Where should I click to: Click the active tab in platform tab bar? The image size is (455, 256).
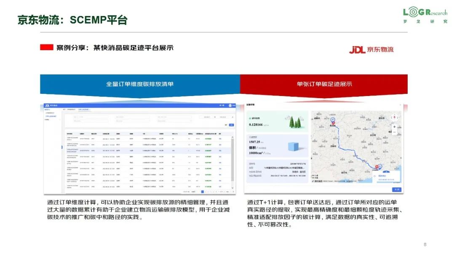tap(84, 109)
